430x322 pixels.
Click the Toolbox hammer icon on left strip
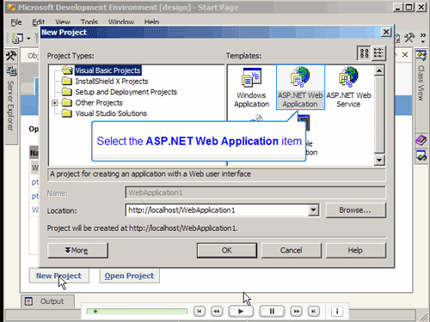point(11,56)
